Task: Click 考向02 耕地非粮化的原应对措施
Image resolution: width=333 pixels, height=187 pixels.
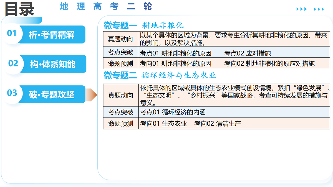Action: pos(269,63)
